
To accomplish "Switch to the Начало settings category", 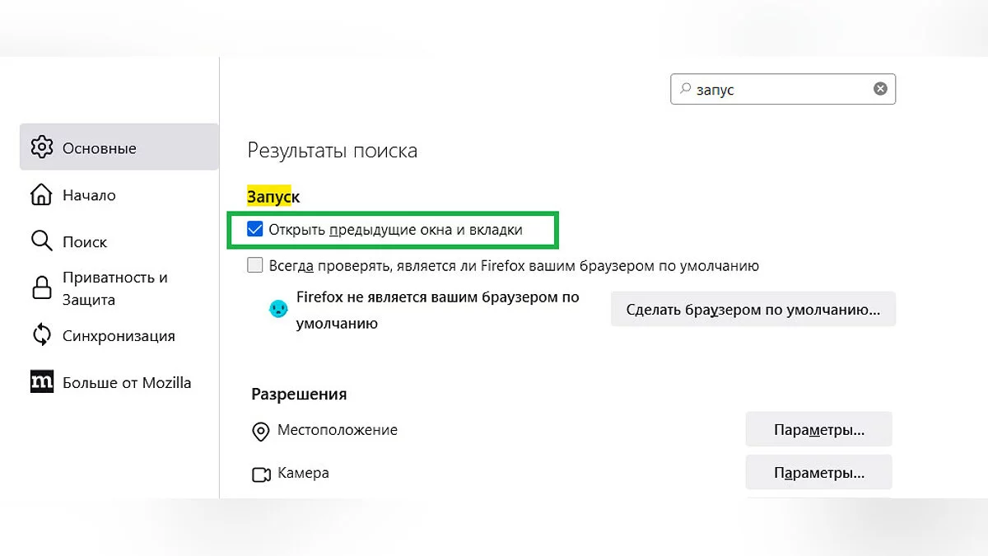I will click(89, 195).
